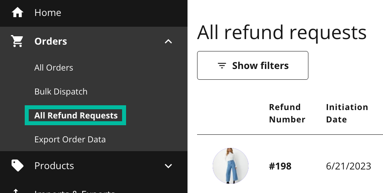
Task: Click the Imports & Exports arrow icon
Action: point(16,191)
